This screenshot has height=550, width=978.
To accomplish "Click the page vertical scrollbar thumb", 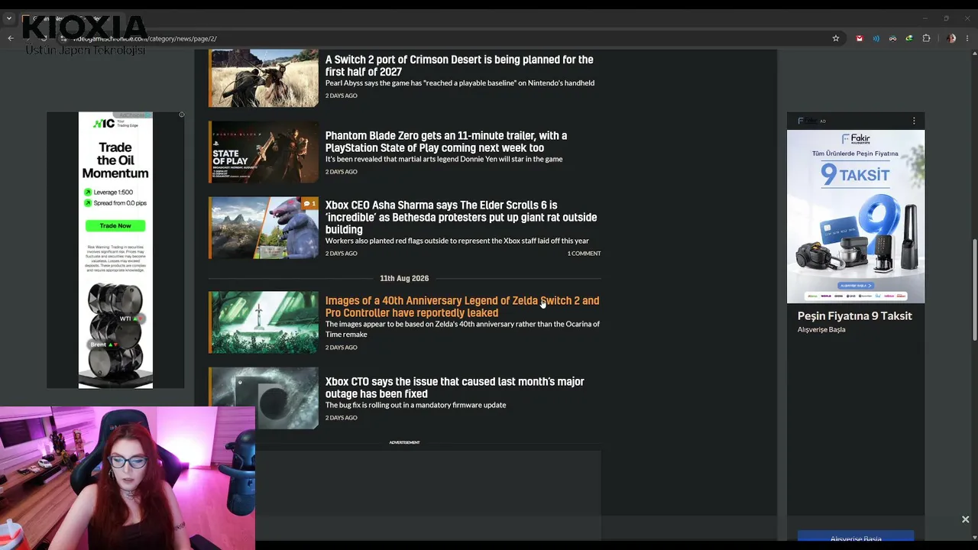I will [x=974, y=290].
